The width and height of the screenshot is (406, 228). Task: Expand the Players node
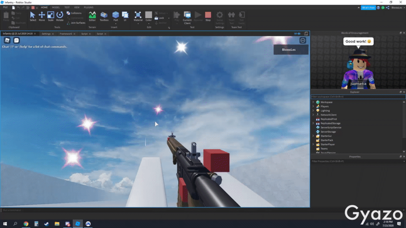coord(313,106)
